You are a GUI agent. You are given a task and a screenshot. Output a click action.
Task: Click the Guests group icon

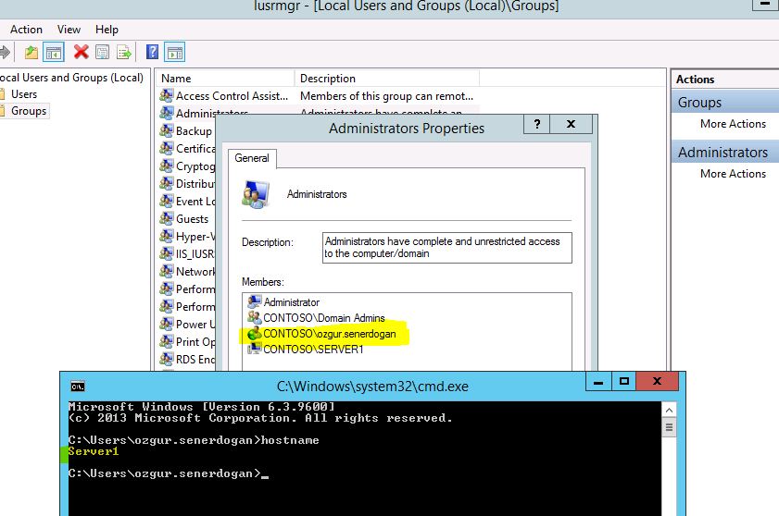(x=167, y=218)
